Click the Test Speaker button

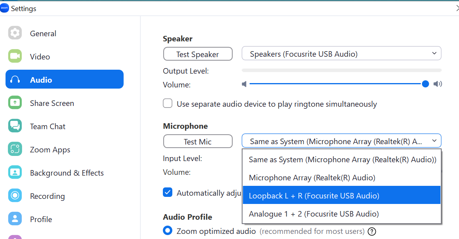[198, 54]
